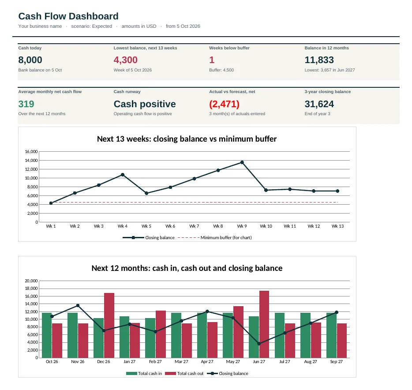The image size is (412, 390).
Task: Select the May 27 red cash out bar
Action: 238,332
